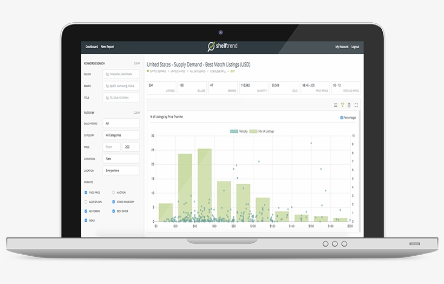Click the Seller keyword input field

click(121, 74)
